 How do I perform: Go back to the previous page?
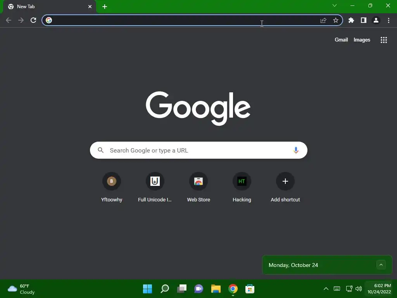click(9, 20)
